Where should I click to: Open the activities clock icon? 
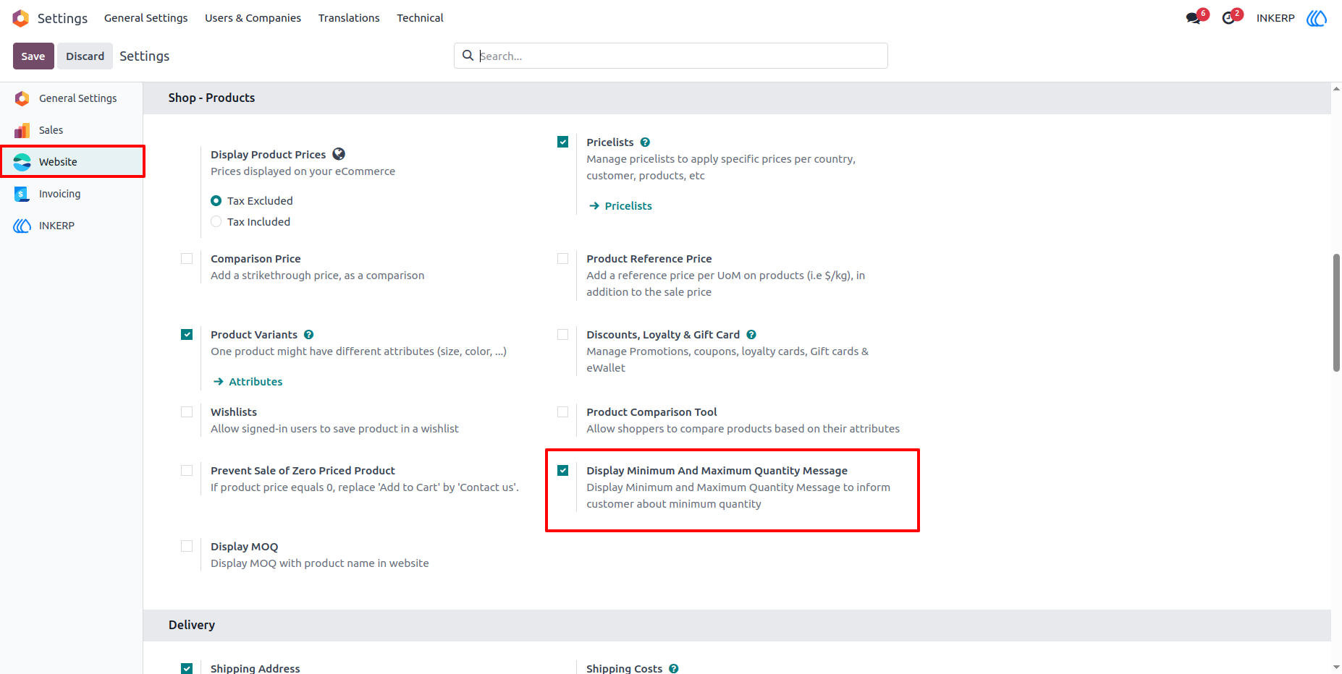(x=1228, y=18)
